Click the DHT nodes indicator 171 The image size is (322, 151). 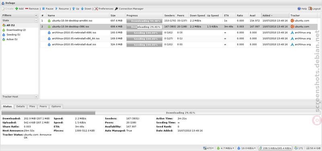point(299,148)
